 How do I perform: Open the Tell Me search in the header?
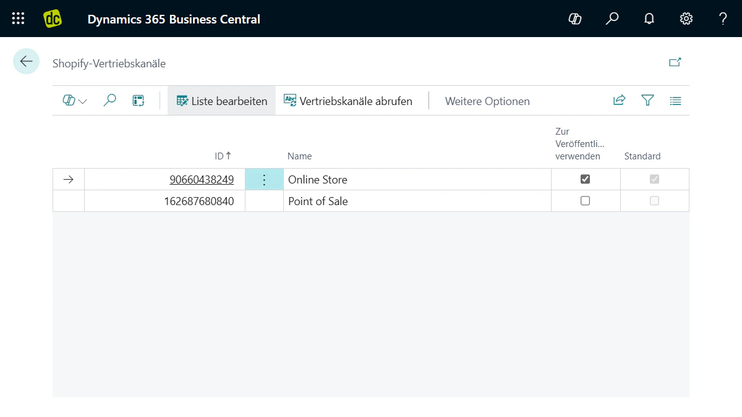click(x=612, y=19)
